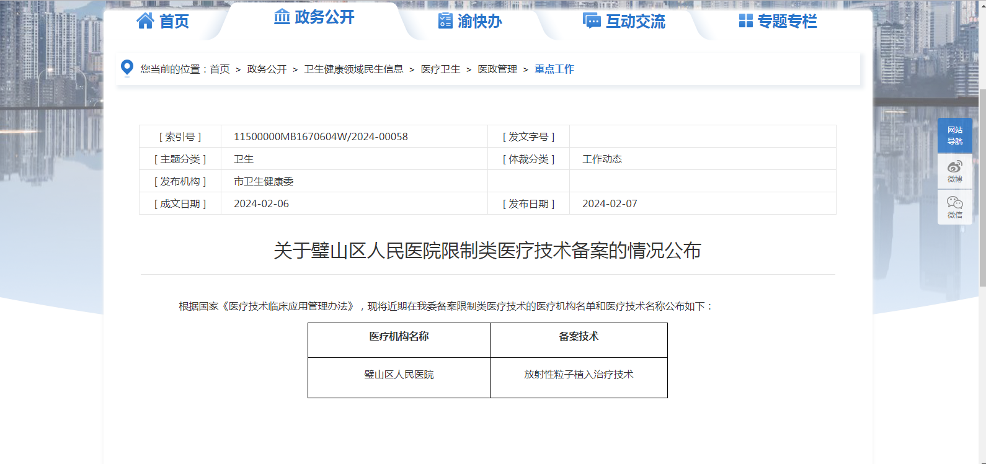Click 医疗卫生 in the breadcrumb

[x=440, y=69]
